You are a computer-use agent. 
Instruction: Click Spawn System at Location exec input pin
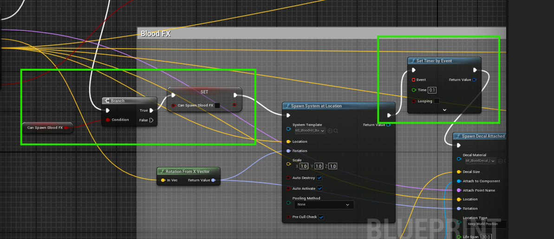coord(288,115)
